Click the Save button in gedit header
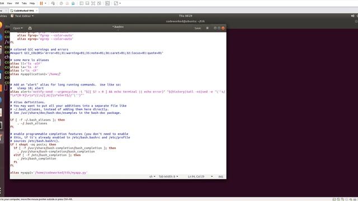The height and width of the screenshot is (201, 358). point(197,28)
